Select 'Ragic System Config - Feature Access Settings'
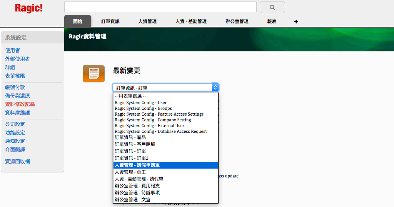 [166, 114]
